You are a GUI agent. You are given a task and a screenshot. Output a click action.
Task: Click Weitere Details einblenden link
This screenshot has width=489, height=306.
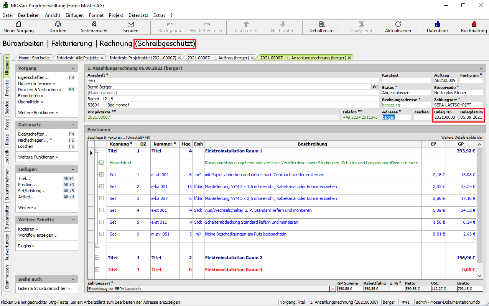[462, 137]
